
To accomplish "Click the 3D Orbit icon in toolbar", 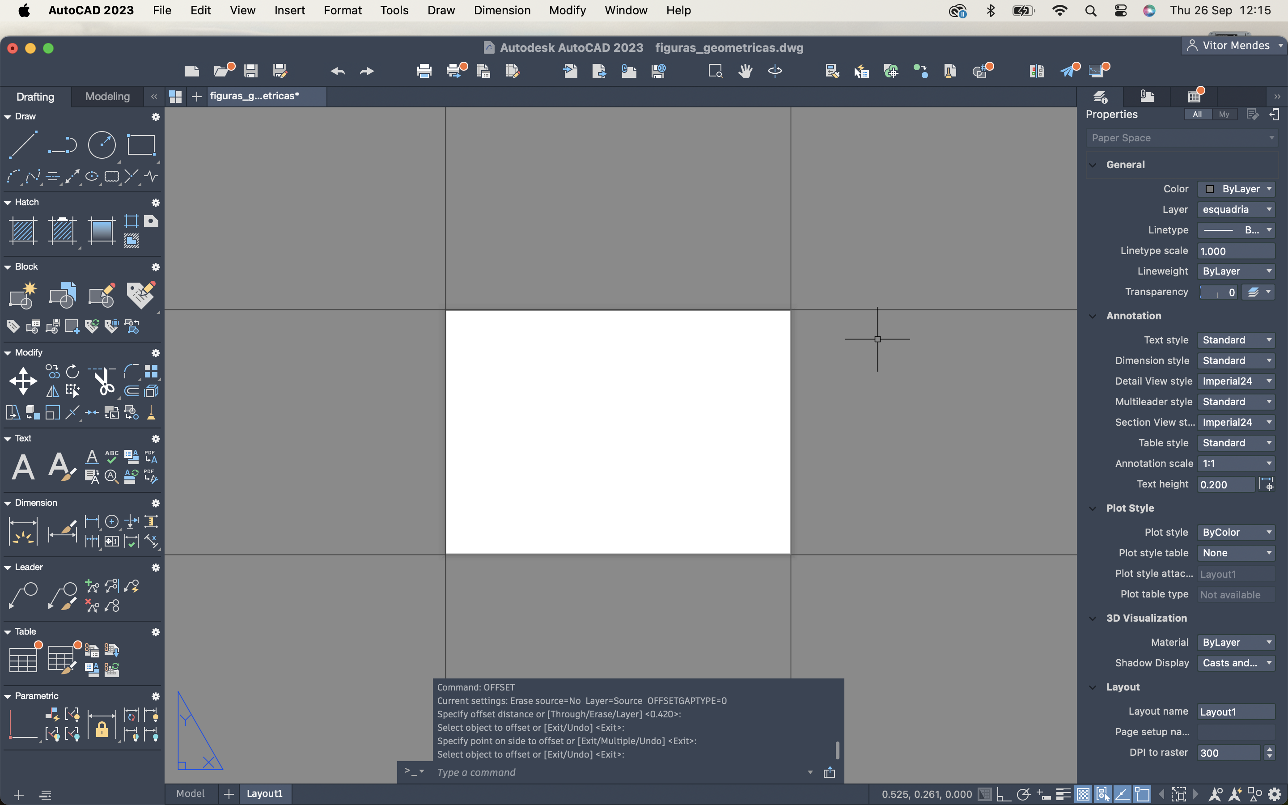I will (x=775, y=71).
